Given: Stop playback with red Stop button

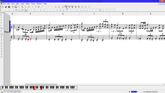Looking at the screenshot, I should click(72, 7).
